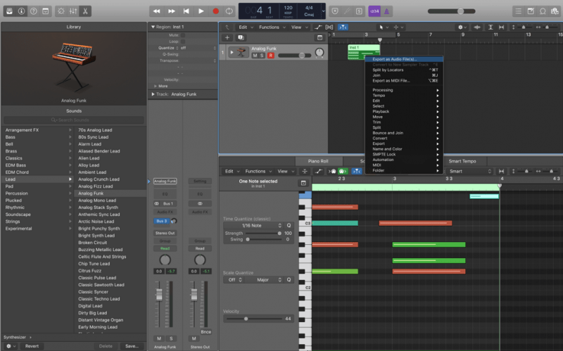Go to beginning of project
Viewport: 563px width, 351px height.
pyautogui.click(x=186, y=11)
